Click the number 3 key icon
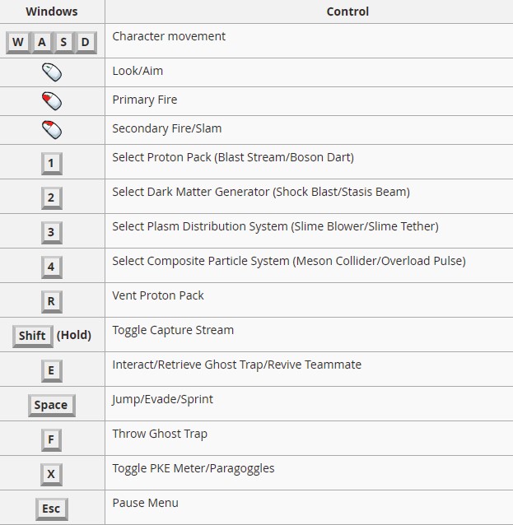Viewport: 513px width, 525px height. (52, 233)
